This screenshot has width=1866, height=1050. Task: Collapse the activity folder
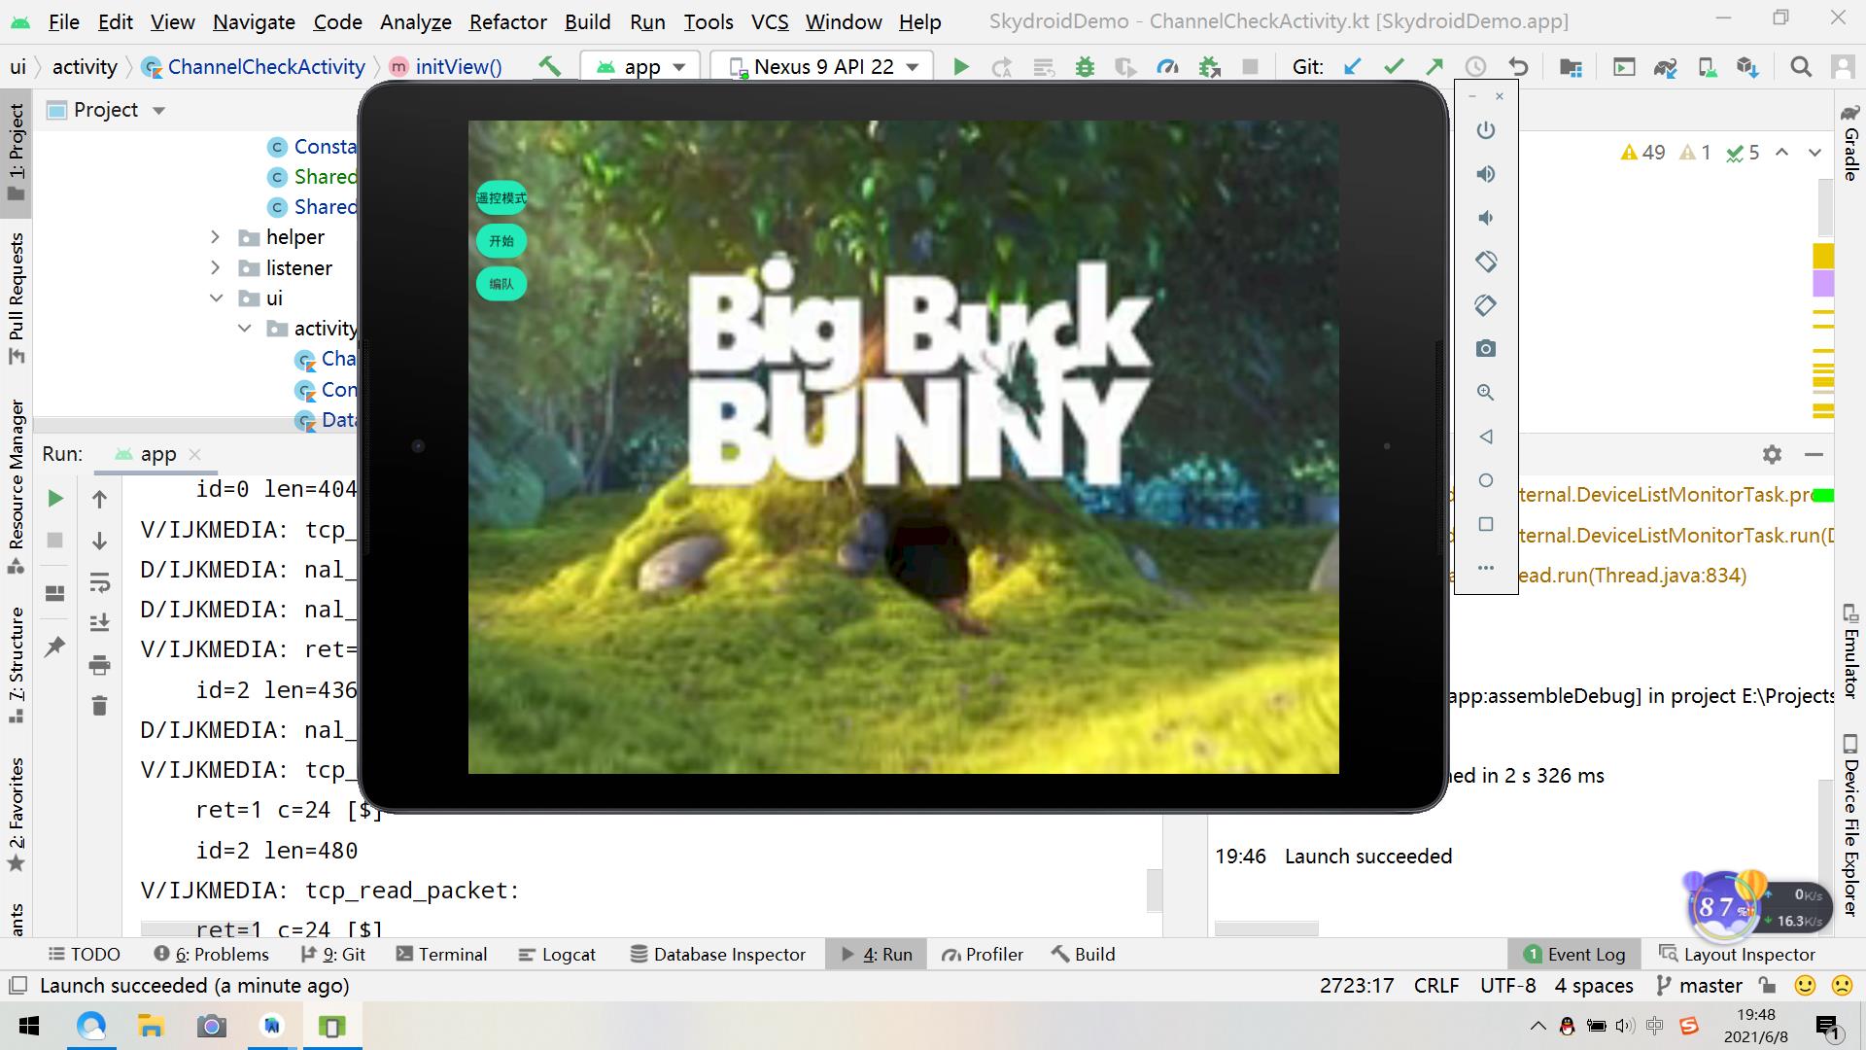tap(245, 329)
